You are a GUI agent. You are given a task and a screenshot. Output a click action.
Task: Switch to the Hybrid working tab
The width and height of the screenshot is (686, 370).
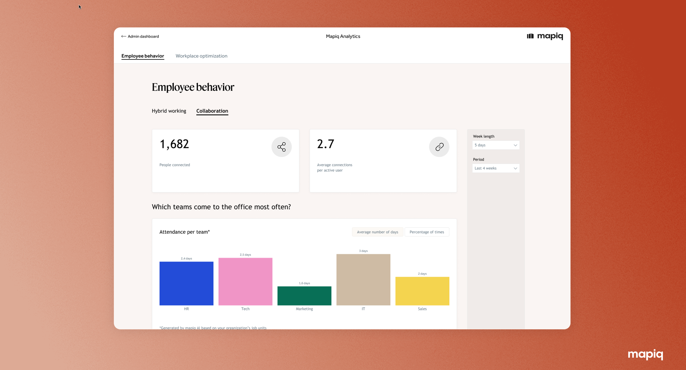click(169, 111)
